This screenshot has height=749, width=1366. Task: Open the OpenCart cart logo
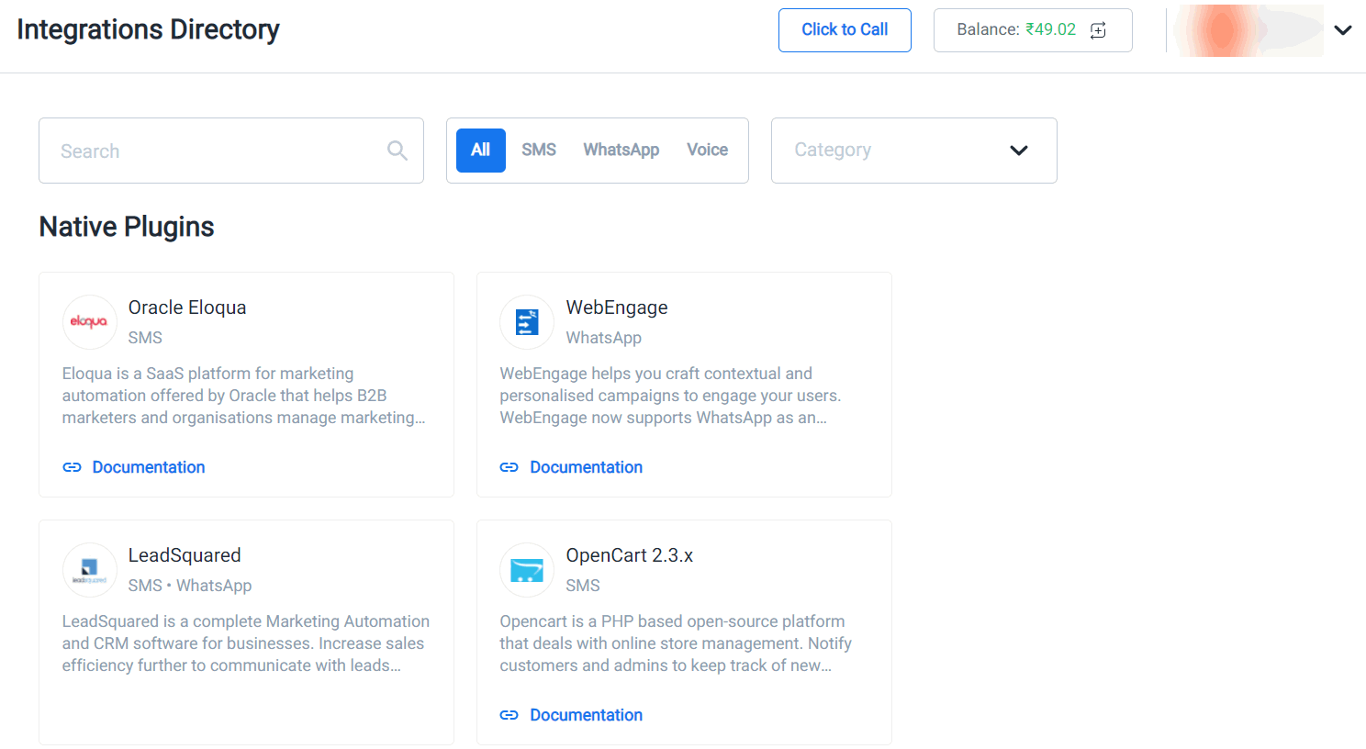(x=527, y=570)
